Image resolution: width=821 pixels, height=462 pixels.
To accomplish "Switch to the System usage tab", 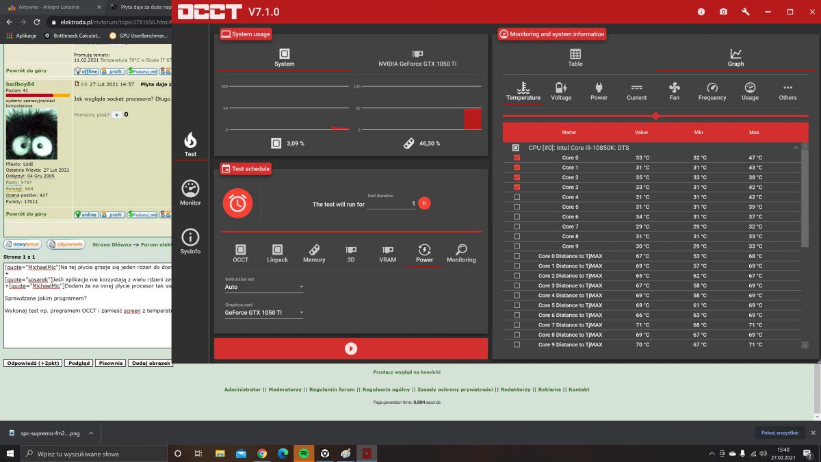I will coord(284,58).
